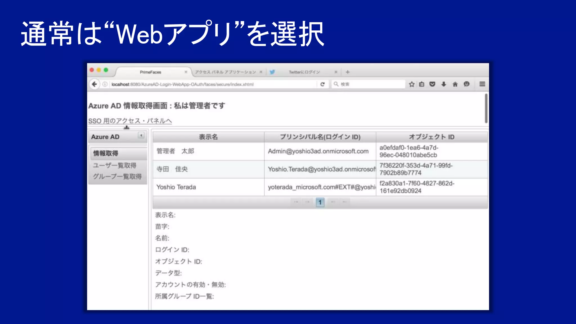Click the Pocket save icon
Screen dimensions: 576x324
coord(433,84)
